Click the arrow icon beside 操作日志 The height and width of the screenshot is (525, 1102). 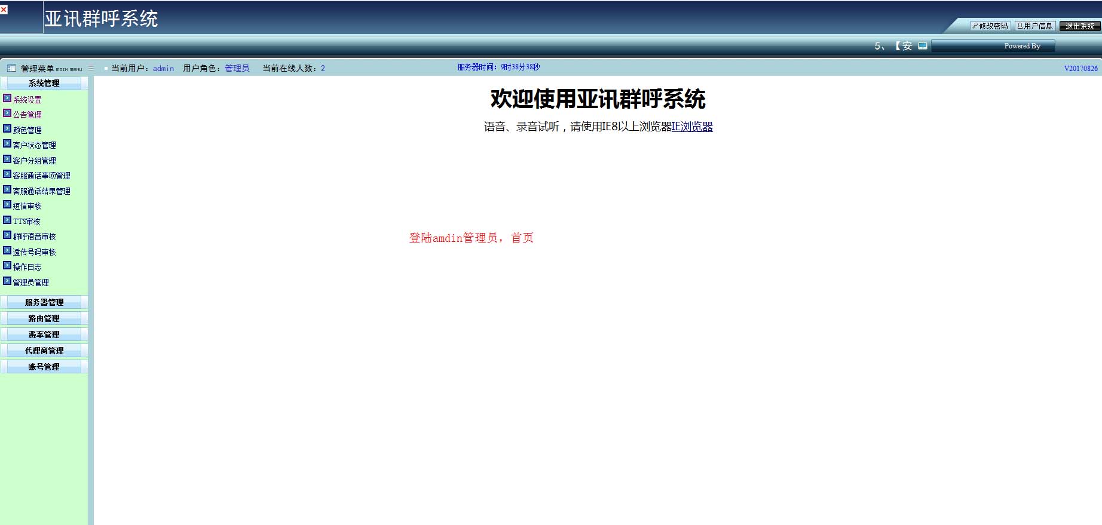point(7,266)
